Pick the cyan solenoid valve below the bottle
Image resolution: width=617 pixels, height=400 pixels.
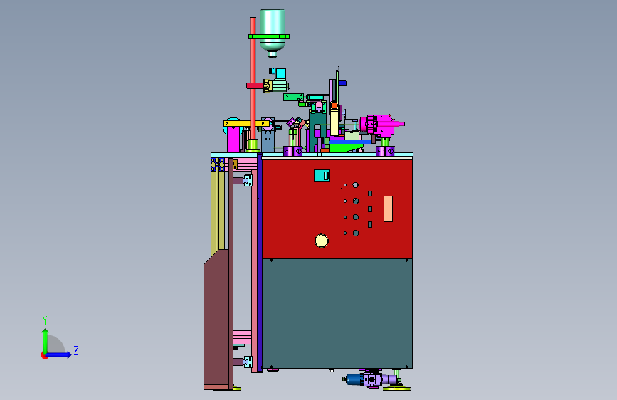(x=279, y=73)
